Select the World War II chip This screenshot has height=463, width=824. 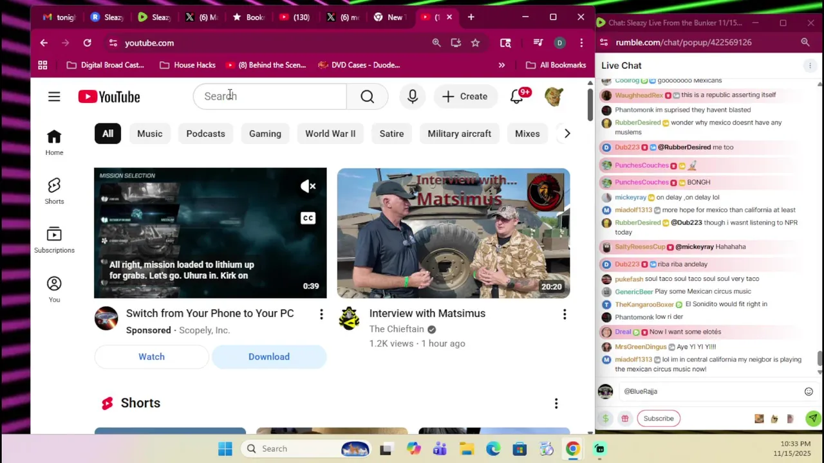tap(330, 134)
